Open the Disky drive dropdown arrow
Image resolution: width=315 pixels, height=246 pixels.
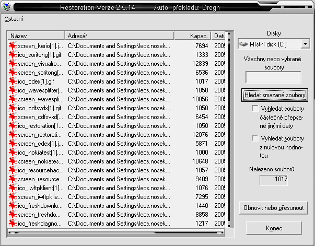[305, 44]
